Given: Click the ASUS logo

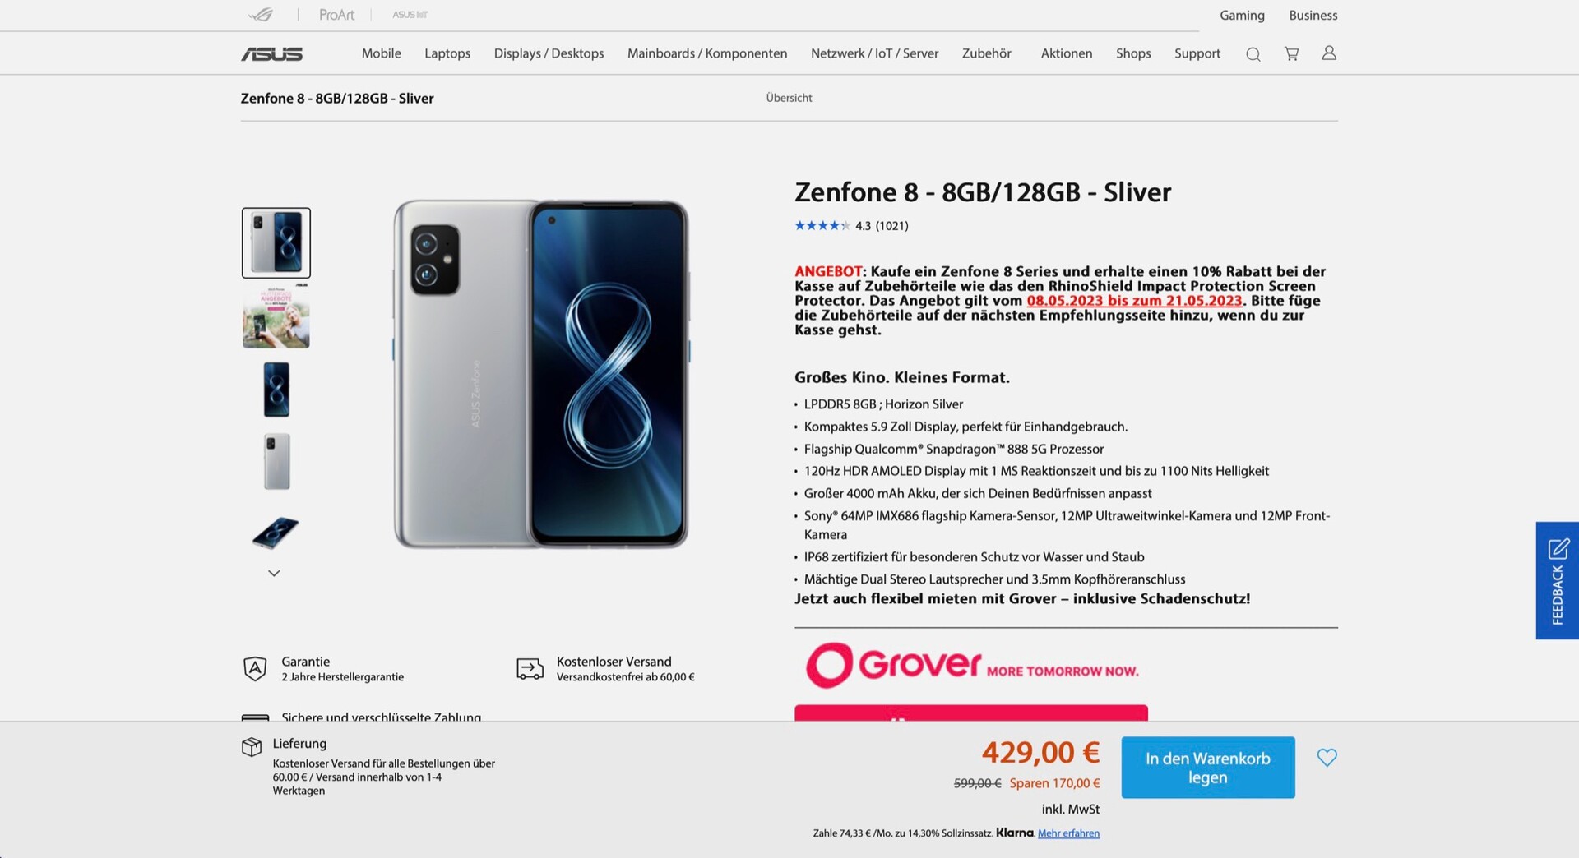Looking at the screenshot, I should click(x=272, y=54).
